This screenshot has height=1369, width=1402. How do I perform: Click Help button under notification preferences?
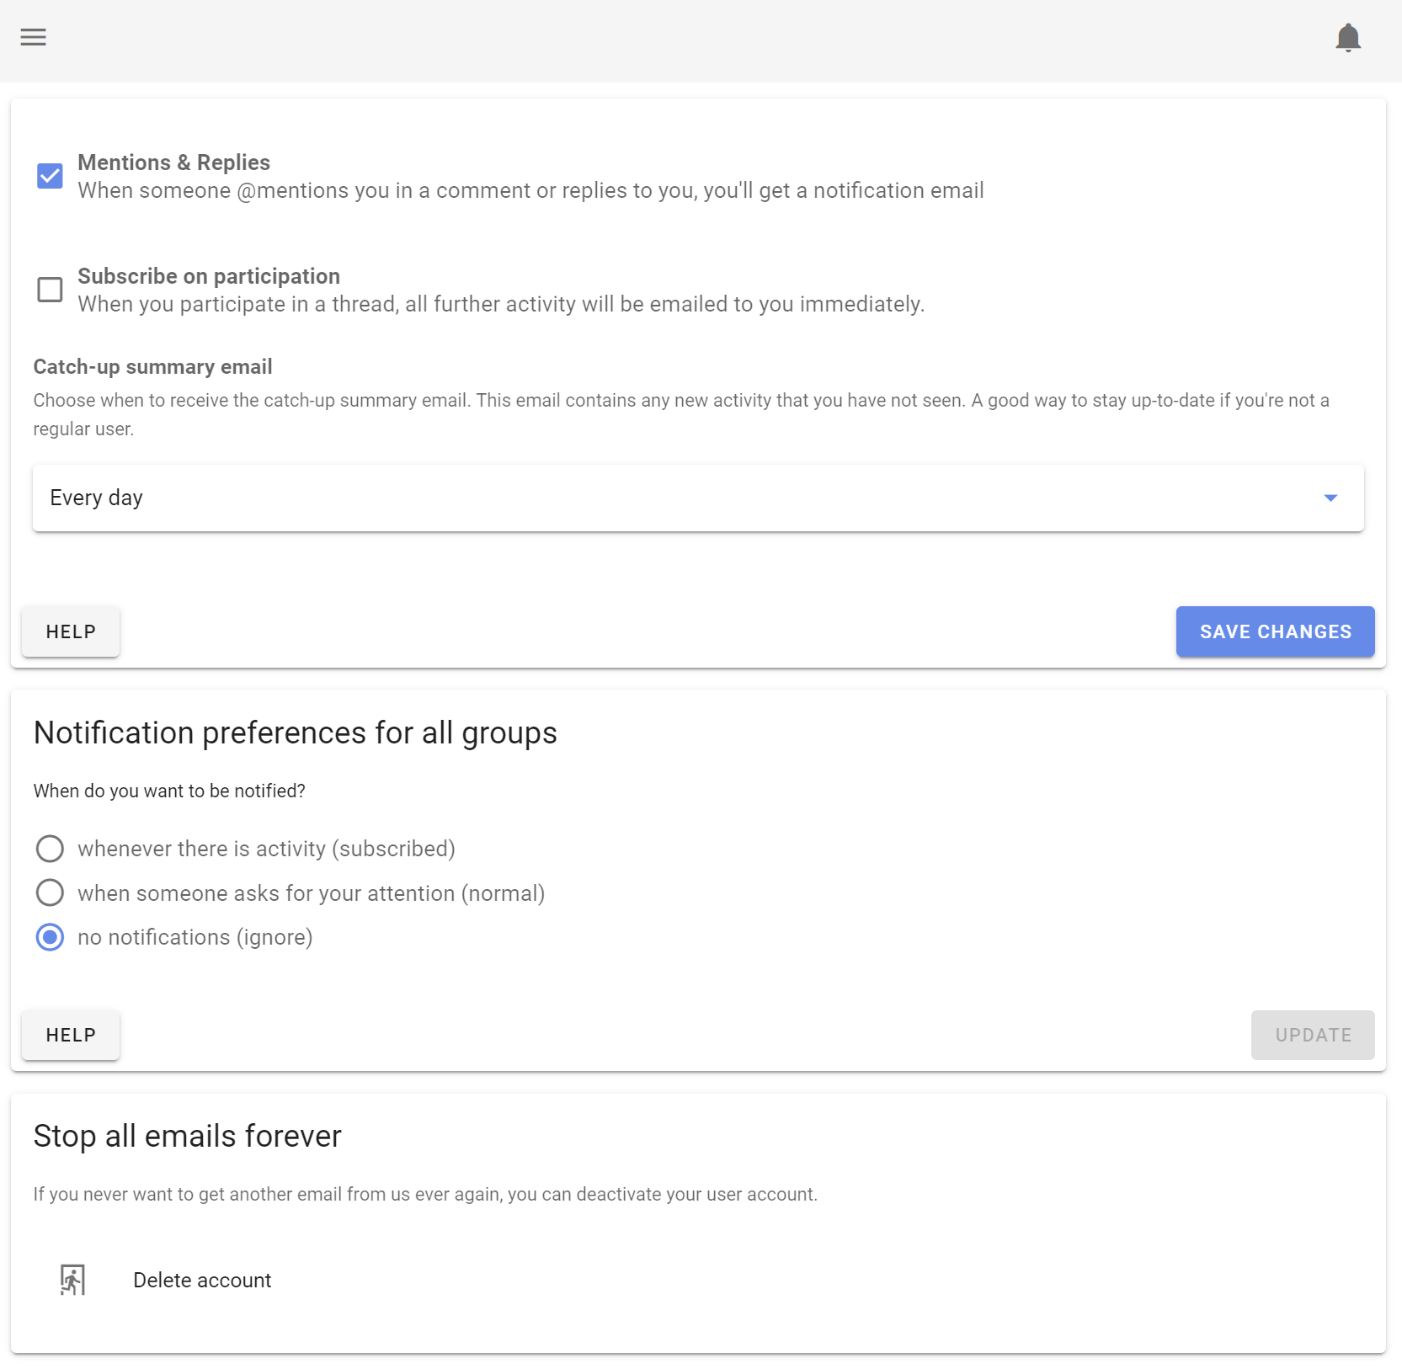71,1035
